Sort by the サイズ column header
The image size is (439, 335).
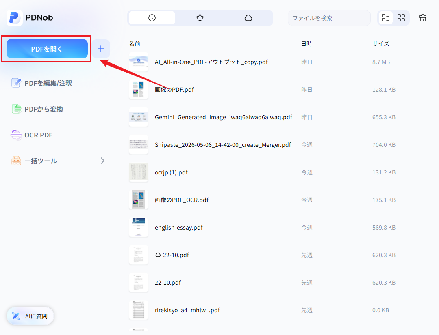click(380, 43)
